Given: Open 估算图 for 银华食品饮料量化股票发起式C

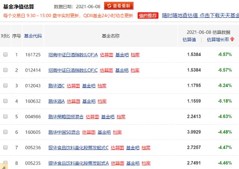Looking at the screenshot, I should pos(117,148).
